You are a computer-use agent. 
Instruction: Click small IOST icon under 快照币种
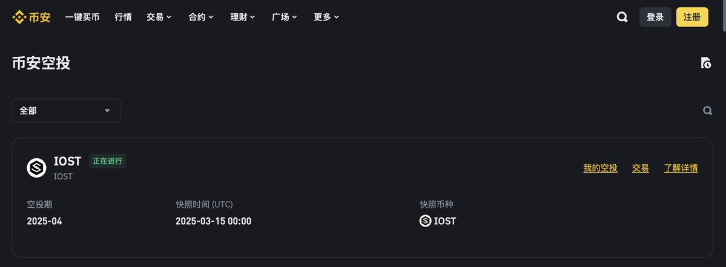coord(425,221)
